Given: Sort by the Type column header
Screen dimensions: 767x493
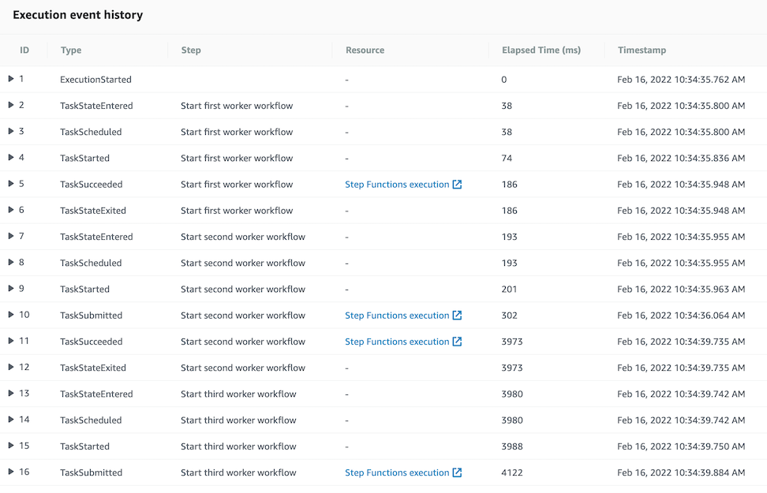Looking at the screenshot, I should pos(71,50).
